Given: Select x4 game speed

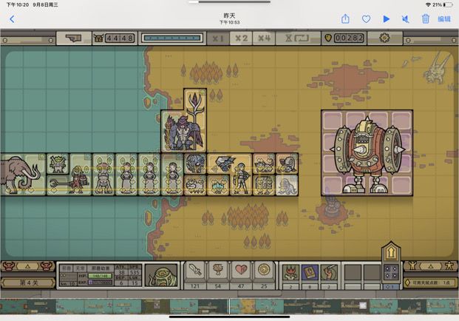Looking at the screenshot, I should [264, 38].
